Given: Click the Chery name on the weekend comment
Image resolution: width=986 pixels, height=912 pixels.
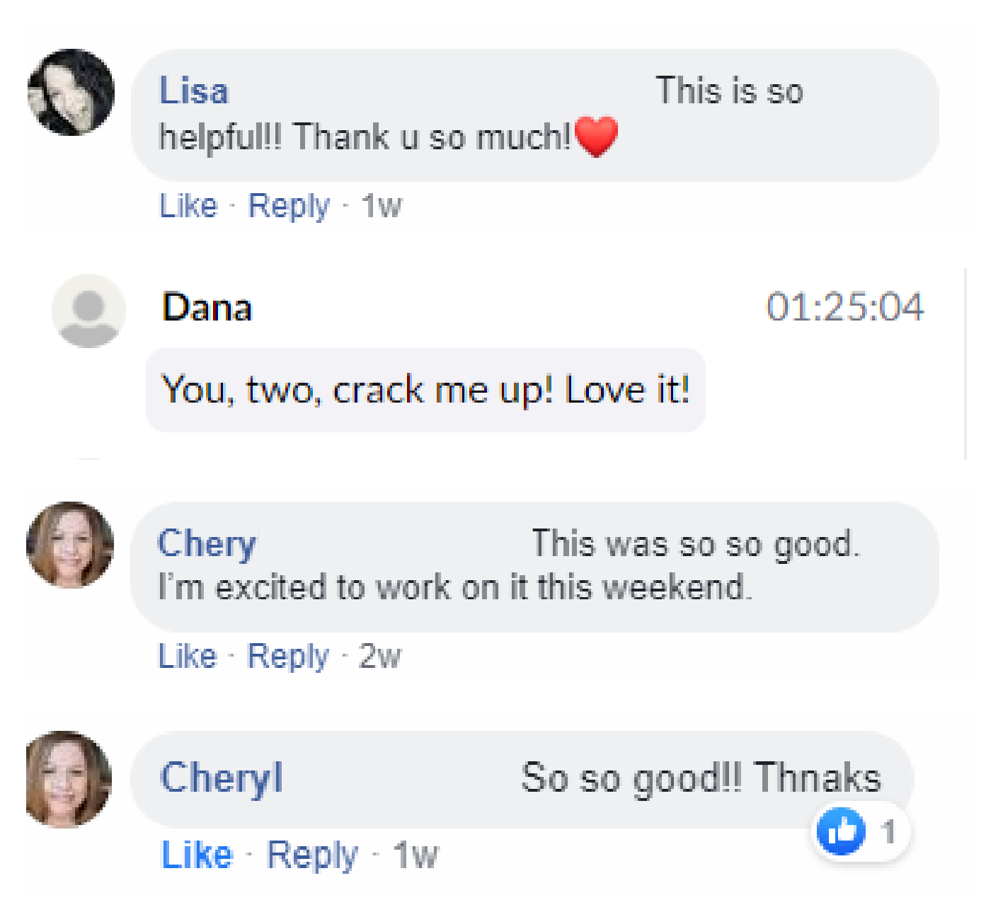Looking at the screenshot, I should (x=207, y=544).
